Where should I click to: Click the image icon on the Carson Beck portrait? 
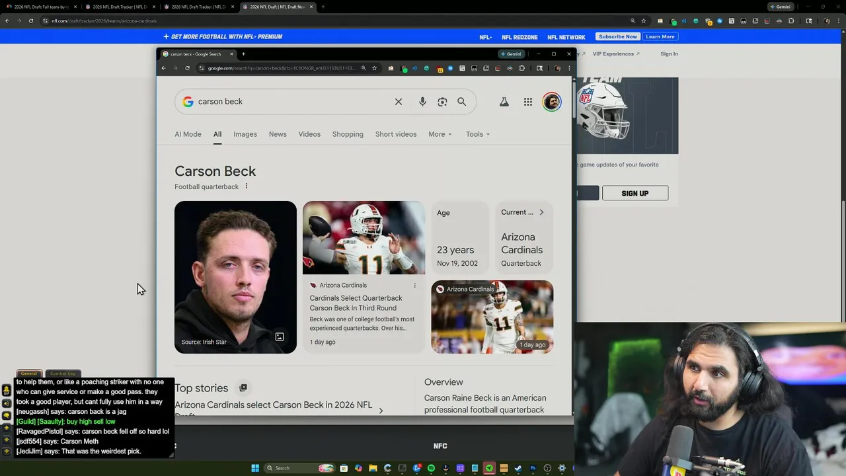click(x=280, y=337)
